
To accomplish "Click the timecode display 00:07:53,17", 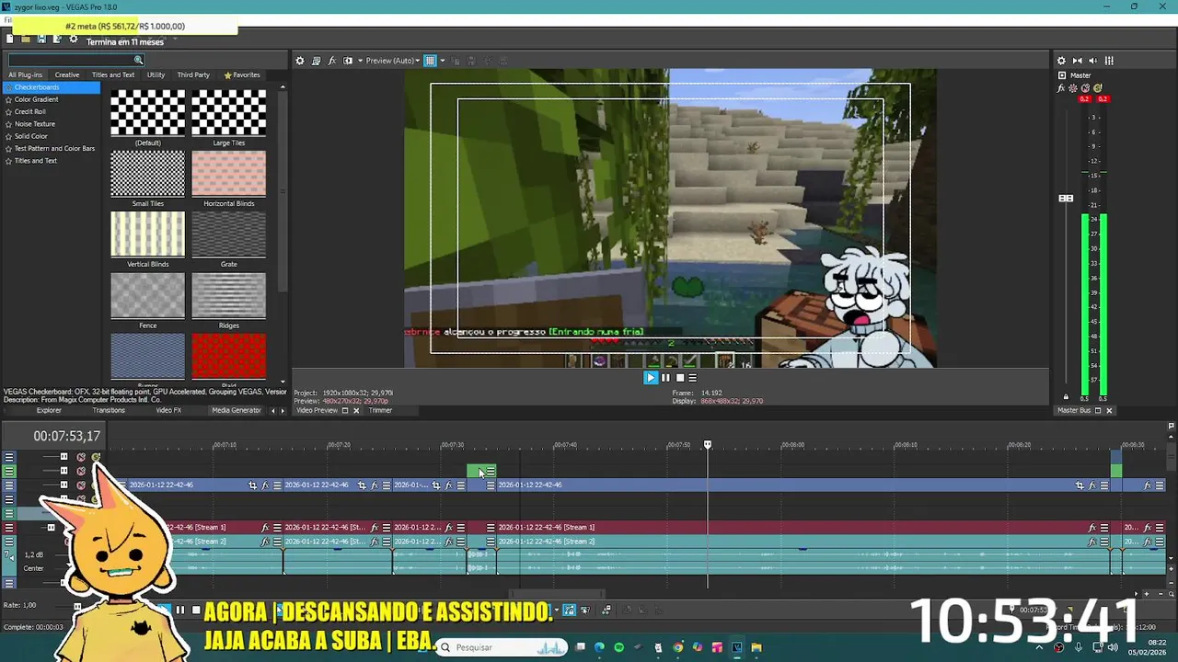I will click(x=67, y=436).
